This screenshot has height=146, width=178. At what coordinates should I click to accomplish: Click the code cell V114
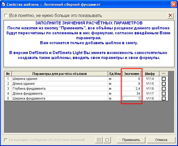pyautogui.click(x=150, y=78)
